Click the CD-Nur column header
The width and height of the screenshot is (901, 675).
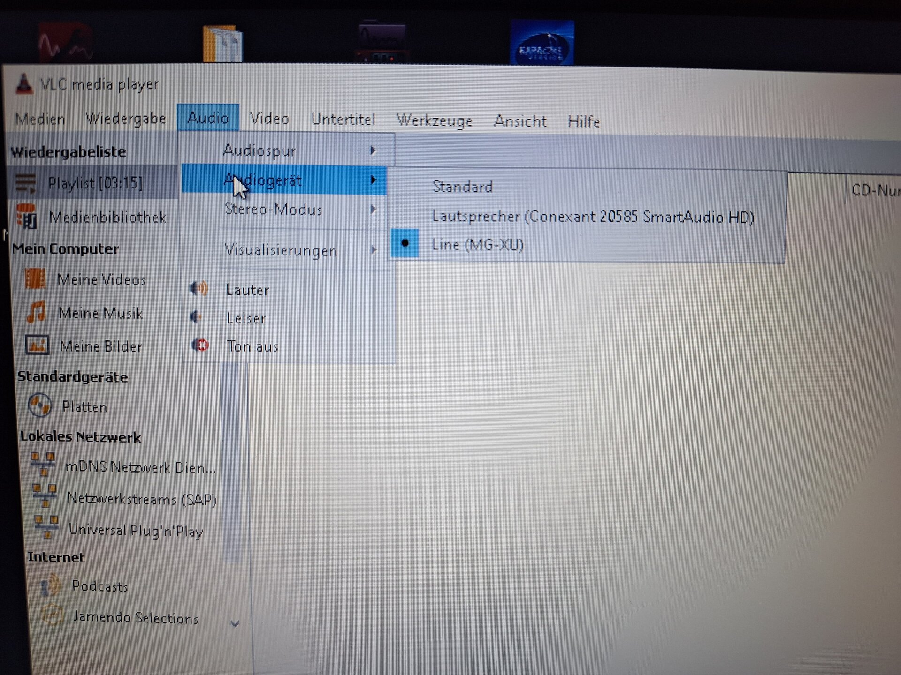point(875,190)
